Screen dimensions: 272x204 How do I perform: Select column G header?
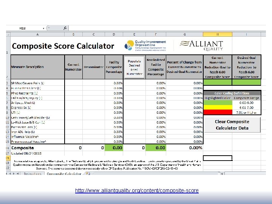(x=185, y=34)
